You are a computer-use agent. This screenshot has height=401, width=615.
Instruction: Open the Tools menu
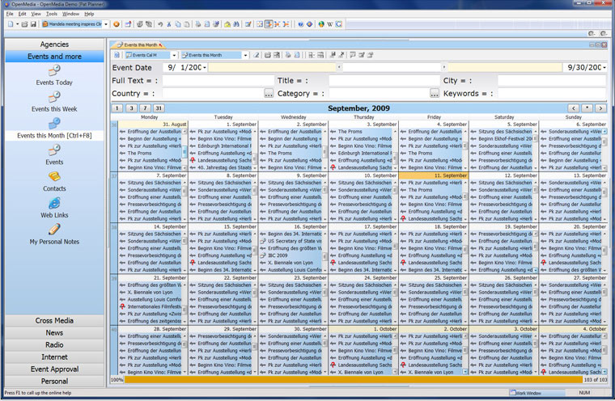click(52, 14)
